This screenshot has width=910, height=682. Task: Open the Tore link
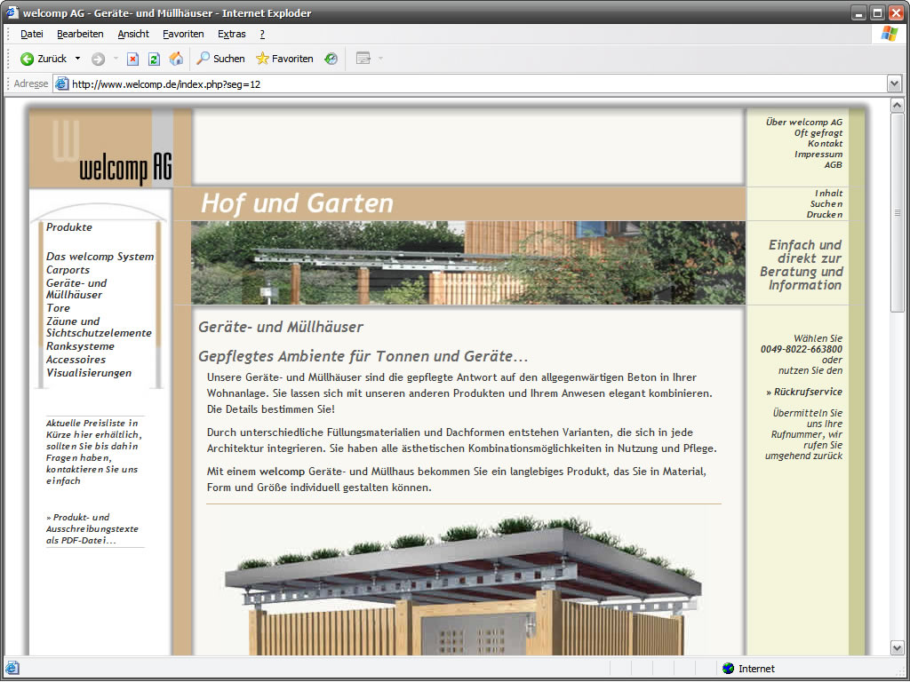point(58,308)
